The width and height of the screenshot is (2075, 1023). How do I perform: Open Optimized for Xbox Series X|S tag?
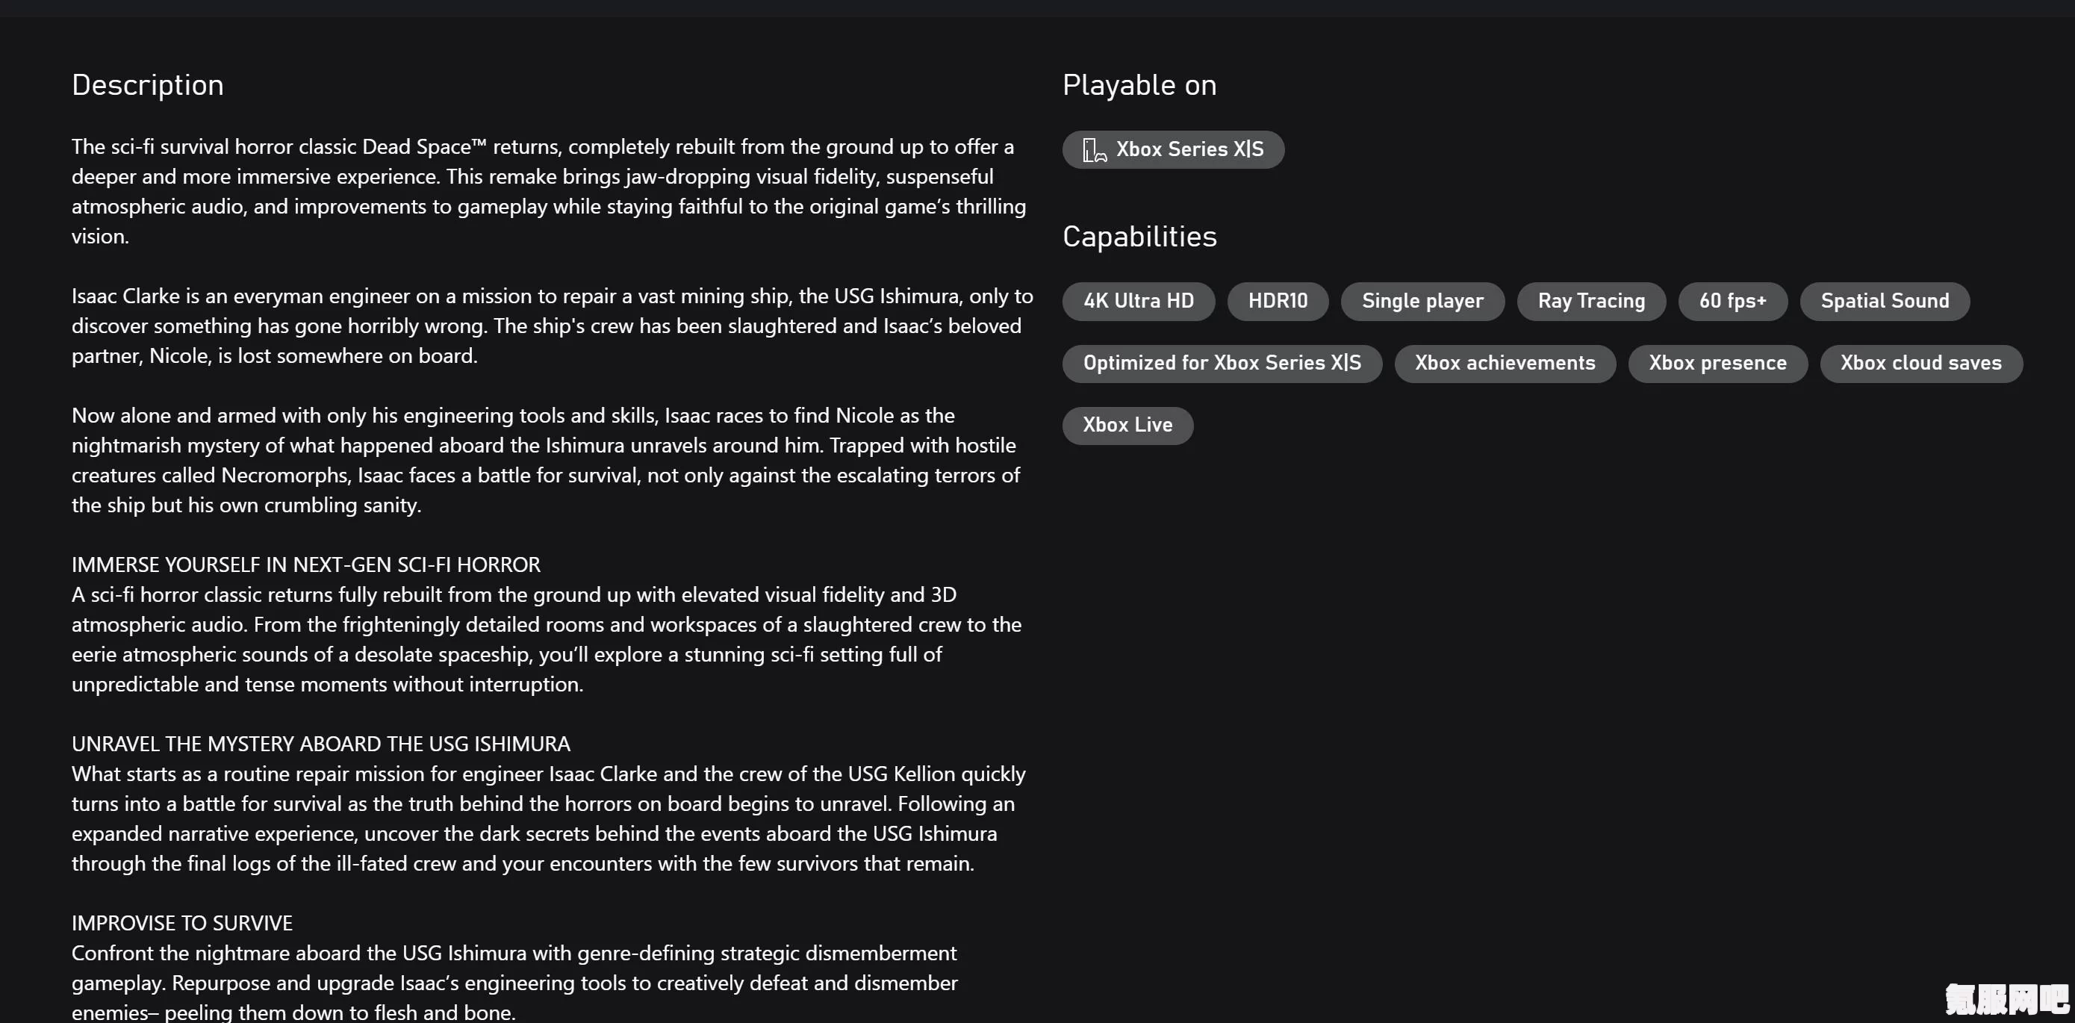1222,364
